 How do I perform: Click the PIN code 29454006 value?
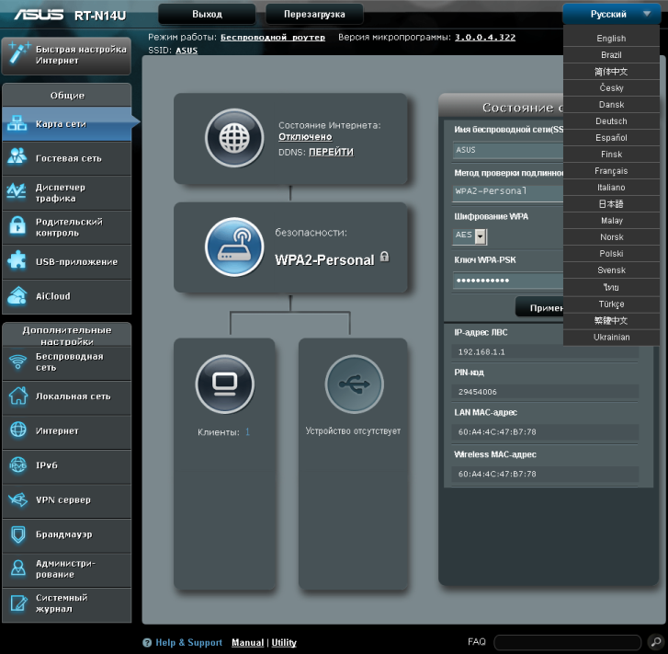[x=477, y=392]
